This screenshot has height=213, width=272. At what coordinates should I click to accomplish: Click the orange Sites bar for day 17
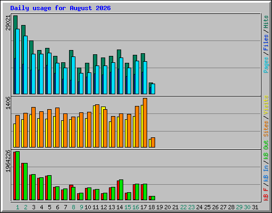(x=145, y=122)
